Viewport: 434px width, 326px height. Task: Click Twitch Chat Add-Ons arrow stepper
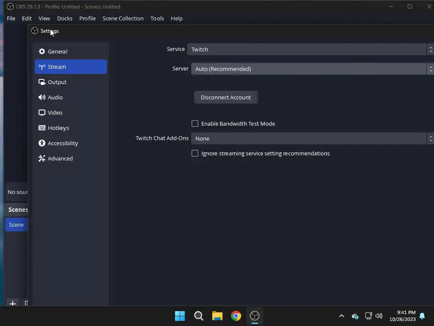[x=431, y=138]
